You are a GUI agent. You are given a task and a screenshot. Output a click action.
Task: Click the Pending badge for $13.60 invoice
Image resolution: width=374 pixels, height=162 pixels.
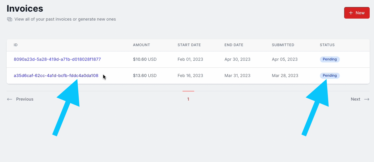click(330, 76)
